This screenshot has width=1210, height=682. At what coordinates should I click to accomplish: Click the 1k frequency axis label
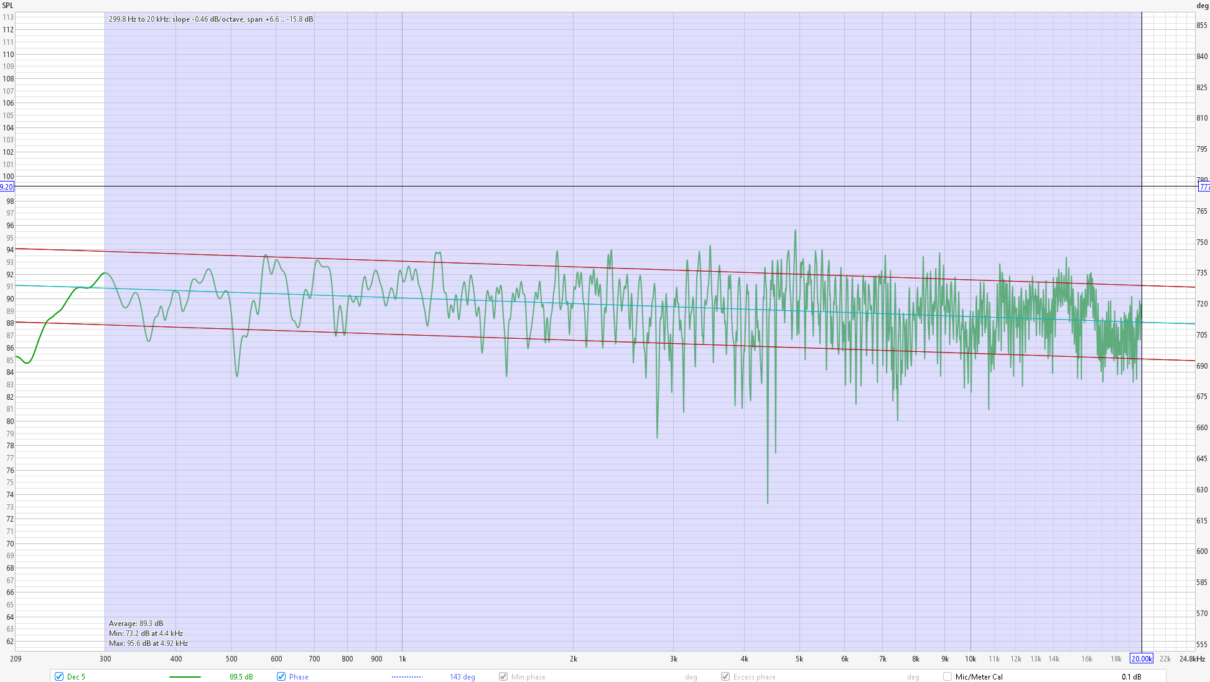(x=403, y=658)
